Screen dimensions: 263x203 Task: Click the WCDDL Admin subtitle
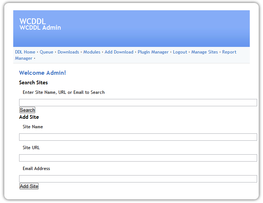coord(40,28)
